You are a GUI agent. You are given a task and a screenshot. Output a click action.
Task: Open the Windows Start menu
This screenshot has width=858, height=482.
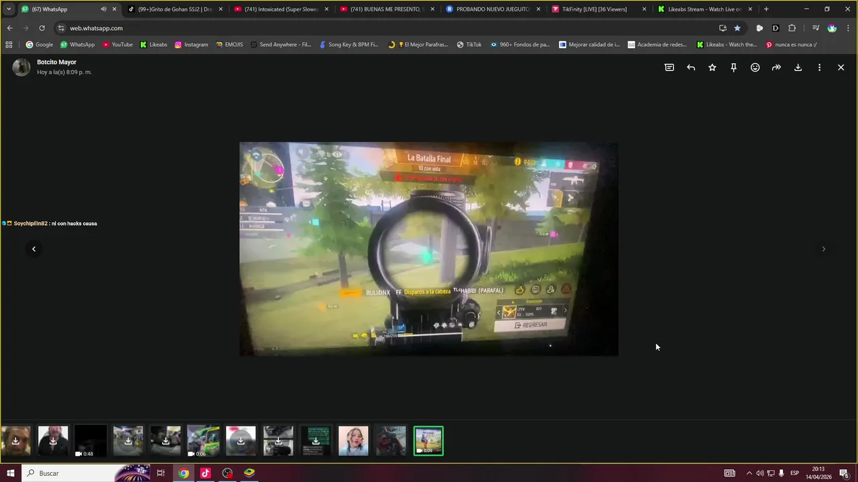(10, 473)
